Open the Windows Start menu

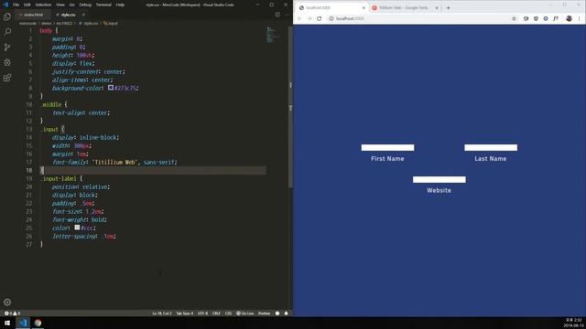[7, 323]
